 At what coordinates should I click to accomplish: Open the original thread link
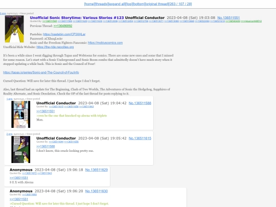coord(157,4)
